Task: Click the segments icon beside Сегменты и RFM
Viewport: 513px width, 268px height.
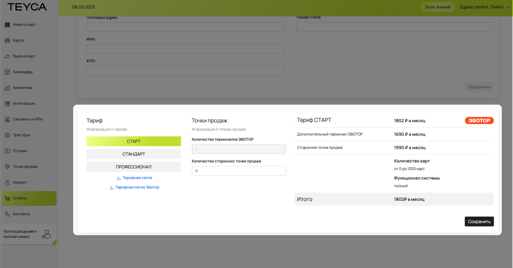Action: pyautogui.click(x=7, y=119)
